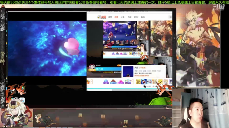The width and height of the screenshot is (229, 128).
Task: Go to 首页 in Douyu navigation
Action: pos(110,17)
